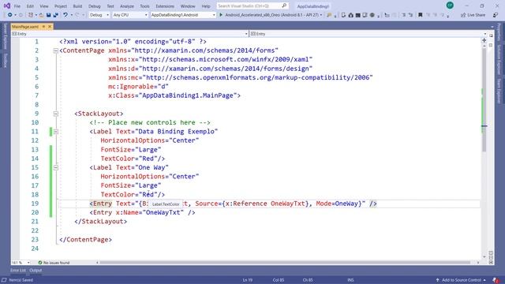Viewport: 505px width, 284px height.
Task: Toggle the bookmark icon in toolbar
Action: [x=420, y=15]
